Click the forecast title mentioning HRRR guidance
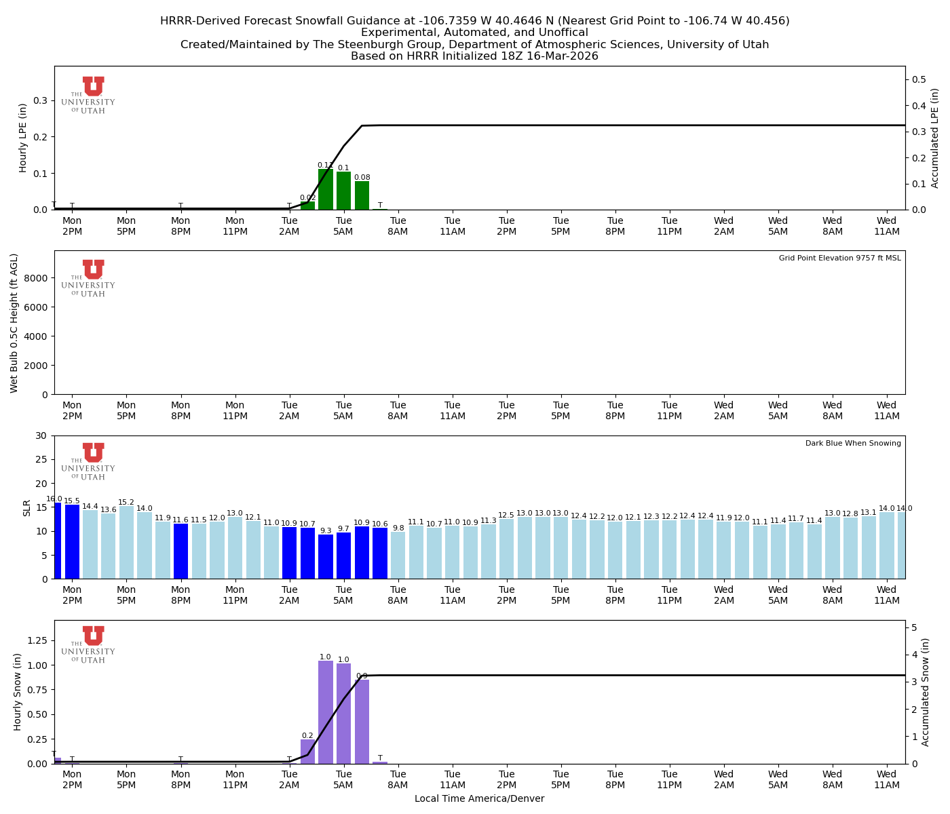 (475, 20)
